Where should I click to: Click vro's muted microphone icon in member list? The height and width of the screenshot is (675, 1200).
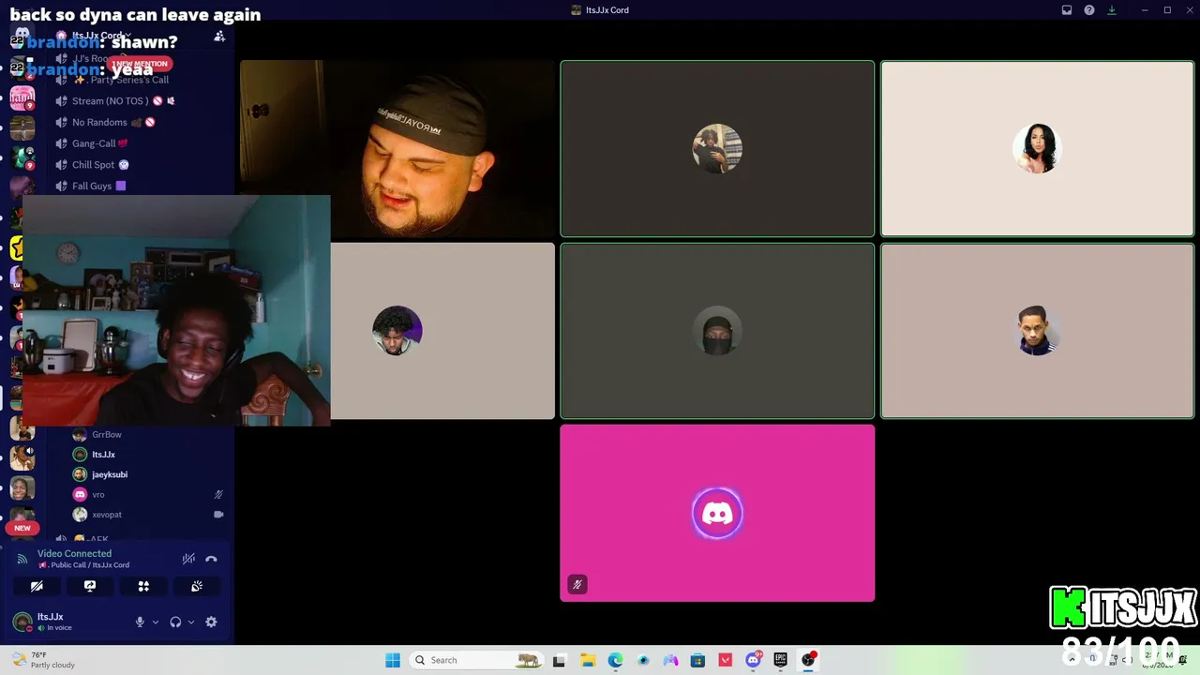pos(218,494)
